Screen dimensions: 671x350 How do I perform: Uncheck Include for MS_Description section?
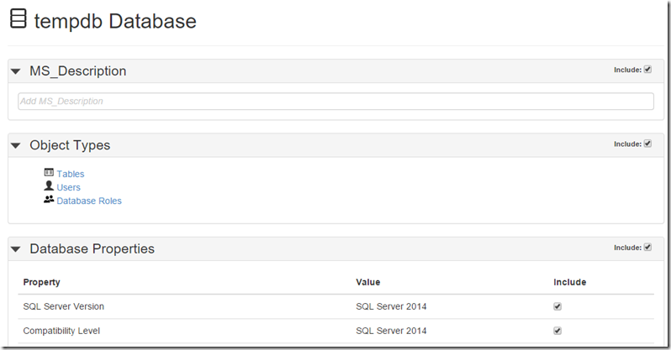[647, 70]
